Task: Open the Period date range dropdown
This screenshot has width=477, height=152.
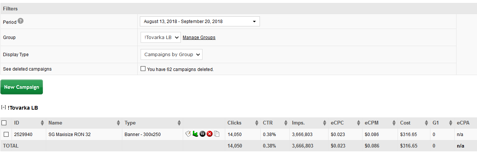Action: pyautogui.click(x=200, y=22)
